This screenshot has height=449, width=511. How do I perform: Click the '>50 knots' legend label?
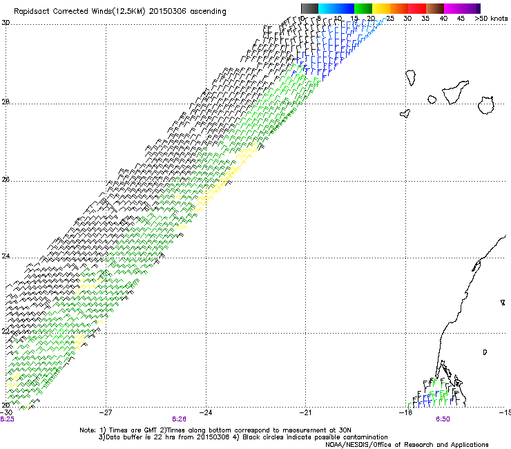(x=491, y=19)
